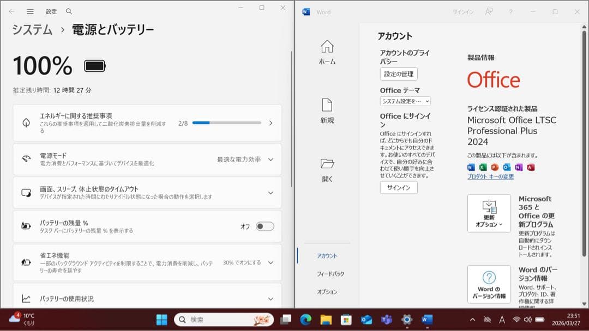Click the OneNote icon under included products

click(519, 167)
